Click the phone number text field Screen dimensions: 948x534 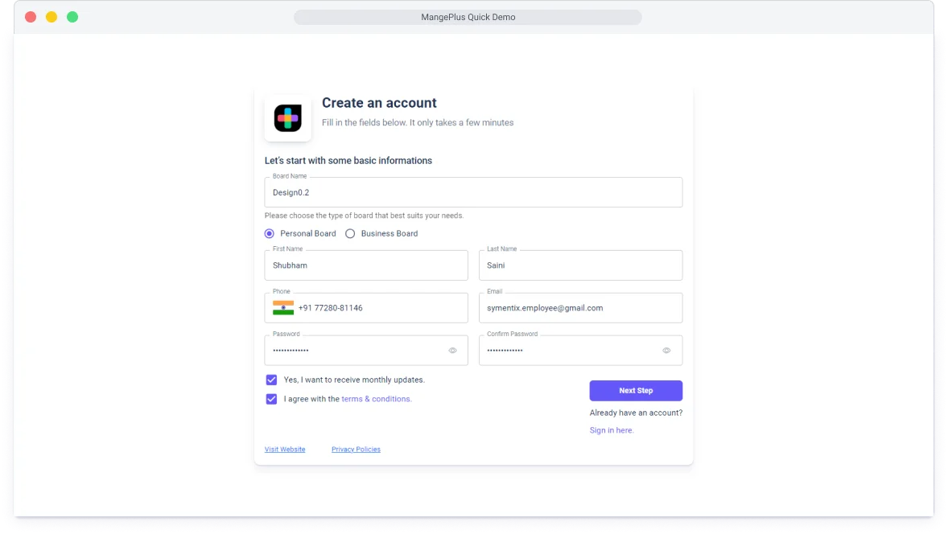point(378,308)
